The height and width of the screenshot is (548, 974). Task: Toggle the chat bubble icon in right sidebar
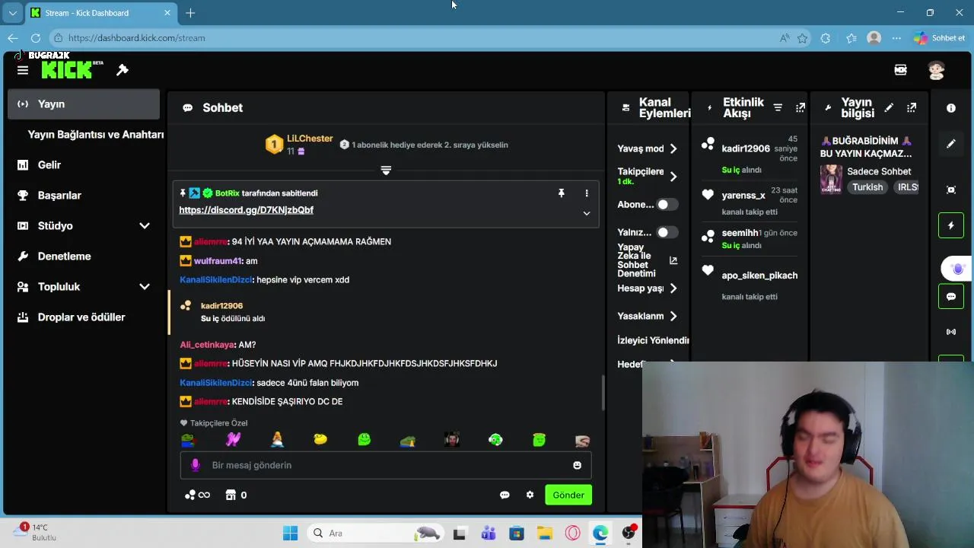click(x=951, y=296)
